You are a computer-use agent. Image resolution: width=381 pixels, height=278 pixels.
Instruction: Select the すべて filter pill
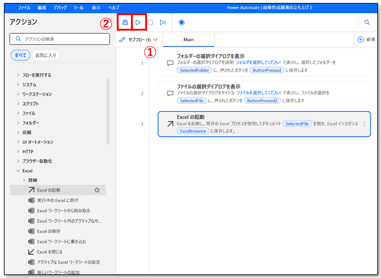click(21, 55)
